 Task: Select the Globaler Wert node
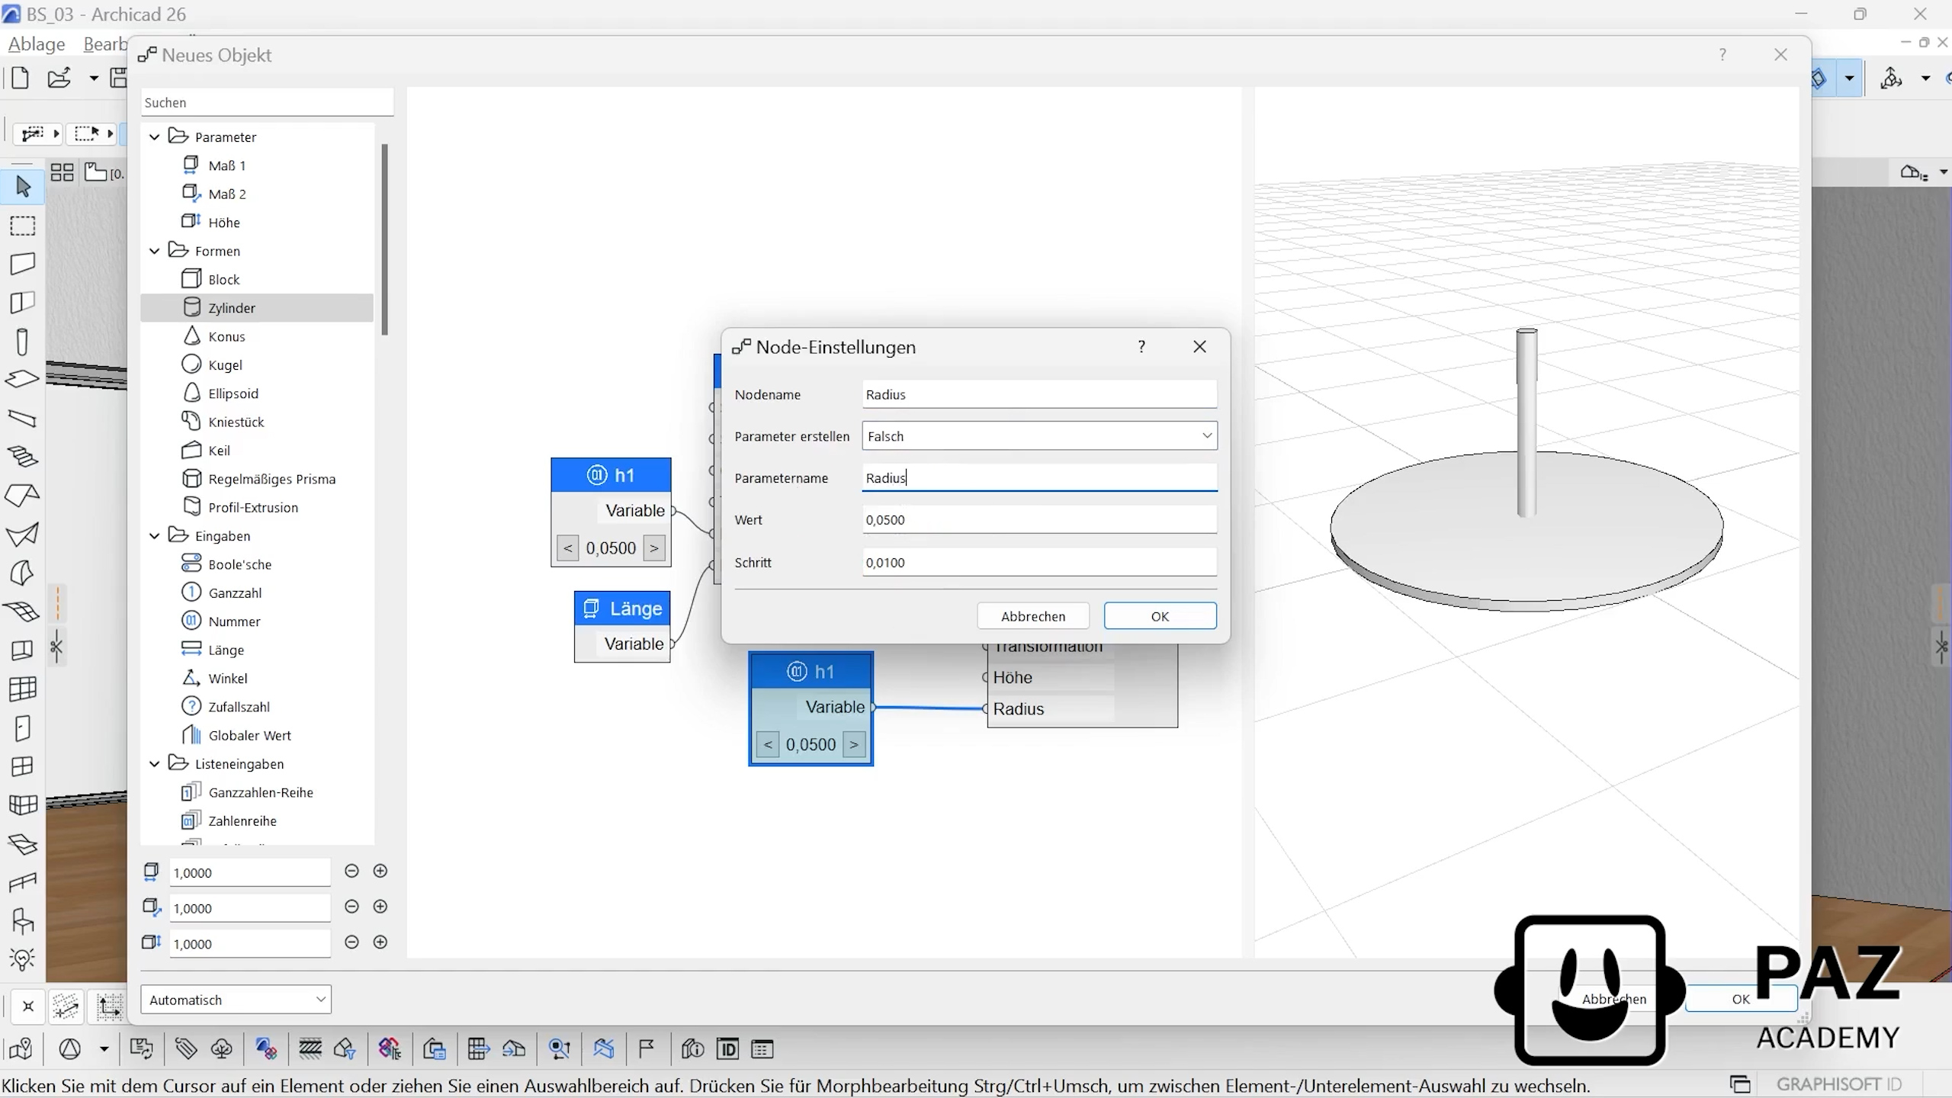[x=249, y=735]
